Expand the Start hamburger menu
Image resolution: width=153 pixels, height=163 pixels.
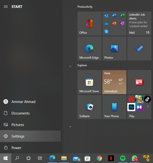click(6, 7)
